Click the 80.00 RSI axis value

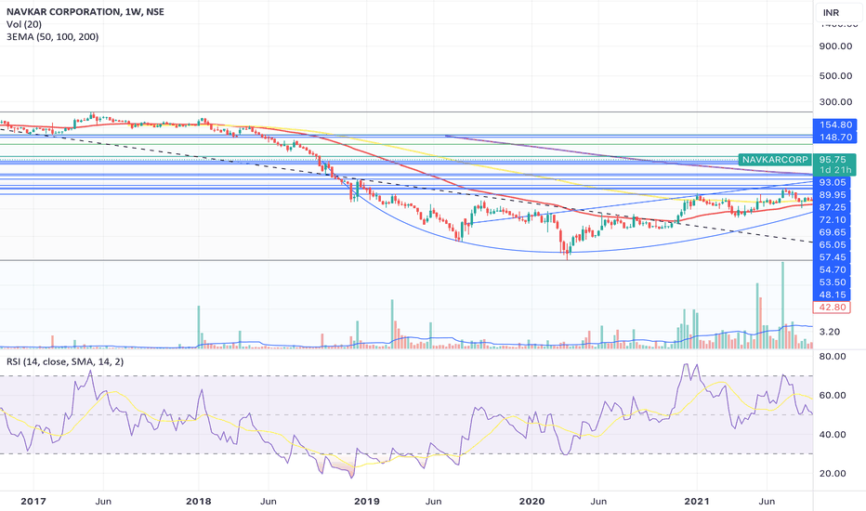833,357
